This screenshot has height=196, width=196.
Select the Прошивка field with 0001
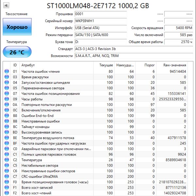[x=101, y=14]
